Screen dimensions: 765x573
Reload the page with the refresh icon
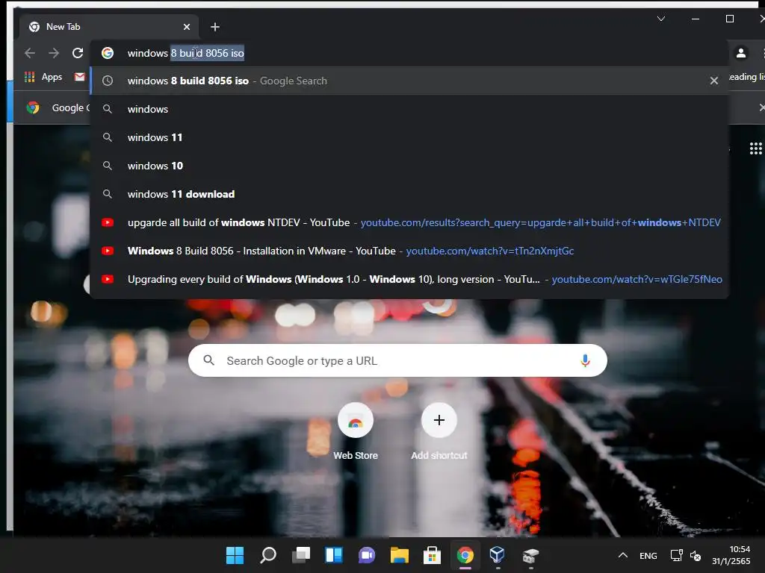pos(78,53)
